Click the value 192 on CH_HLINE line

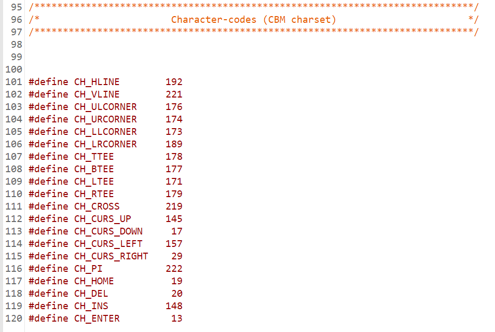174,81
